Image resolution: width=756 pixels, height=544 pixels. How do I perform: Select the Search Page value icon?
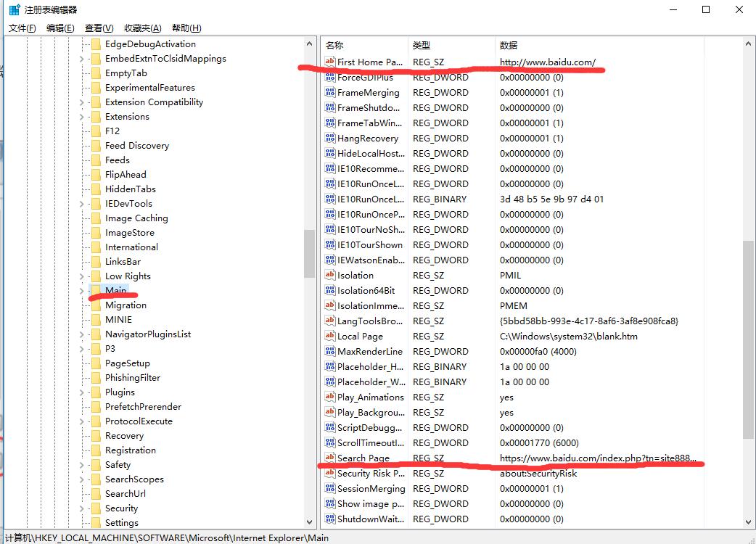(329, 458)
